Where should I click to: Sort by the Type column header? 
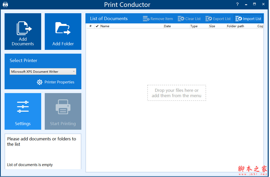point(199,26)
